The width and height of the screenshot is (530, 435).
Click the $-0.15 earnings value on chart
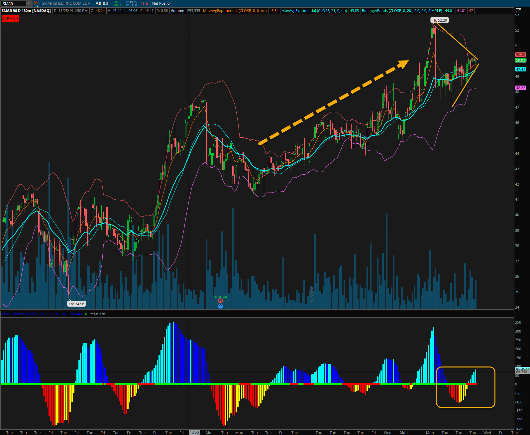[x=221, y=296]
